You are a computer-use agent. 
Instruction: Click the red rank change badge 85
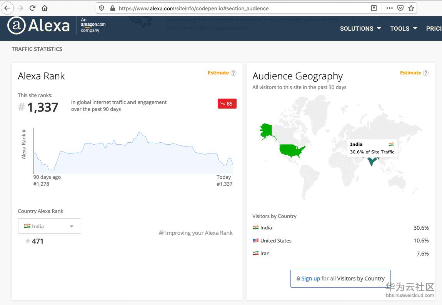[x=227, y=104]
